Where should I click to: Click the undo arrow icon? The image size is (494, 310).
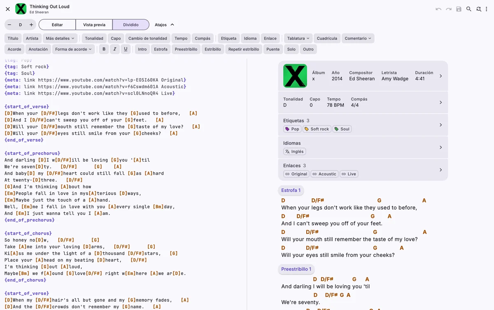tap(438, 9)
